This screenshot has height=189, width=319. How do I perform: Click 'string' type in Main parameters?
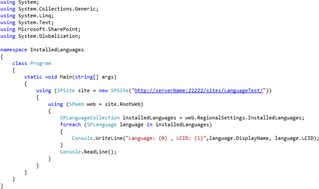point(84,77)
